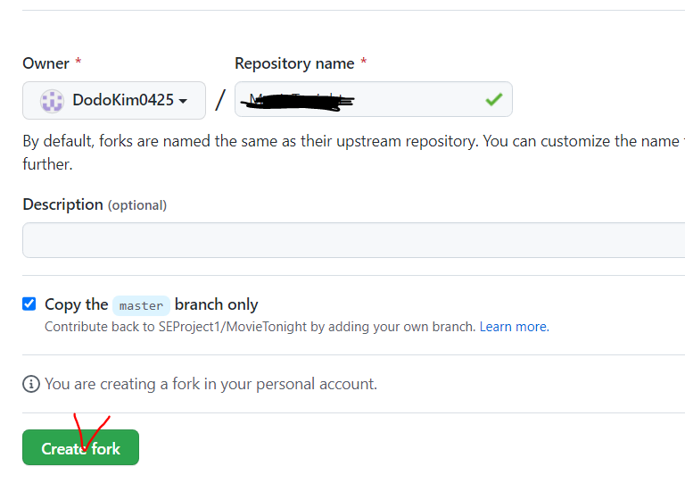Uncheck Copy the master branch only checkbox
The image size is (685, 483).
click(x=29, y=304)
